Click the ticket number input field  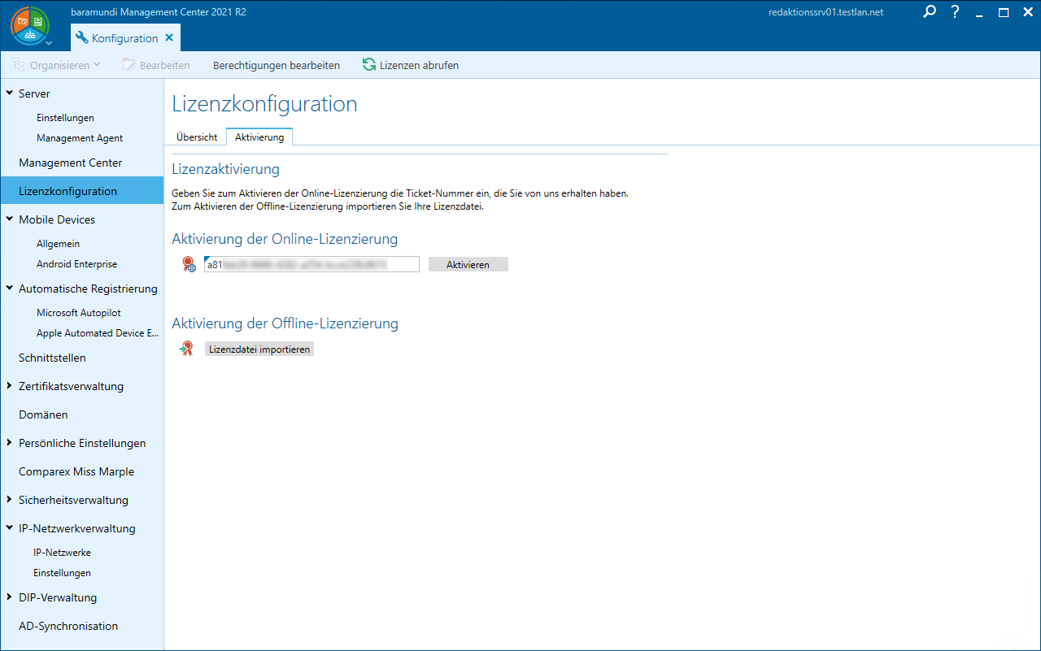click(311, 264)
